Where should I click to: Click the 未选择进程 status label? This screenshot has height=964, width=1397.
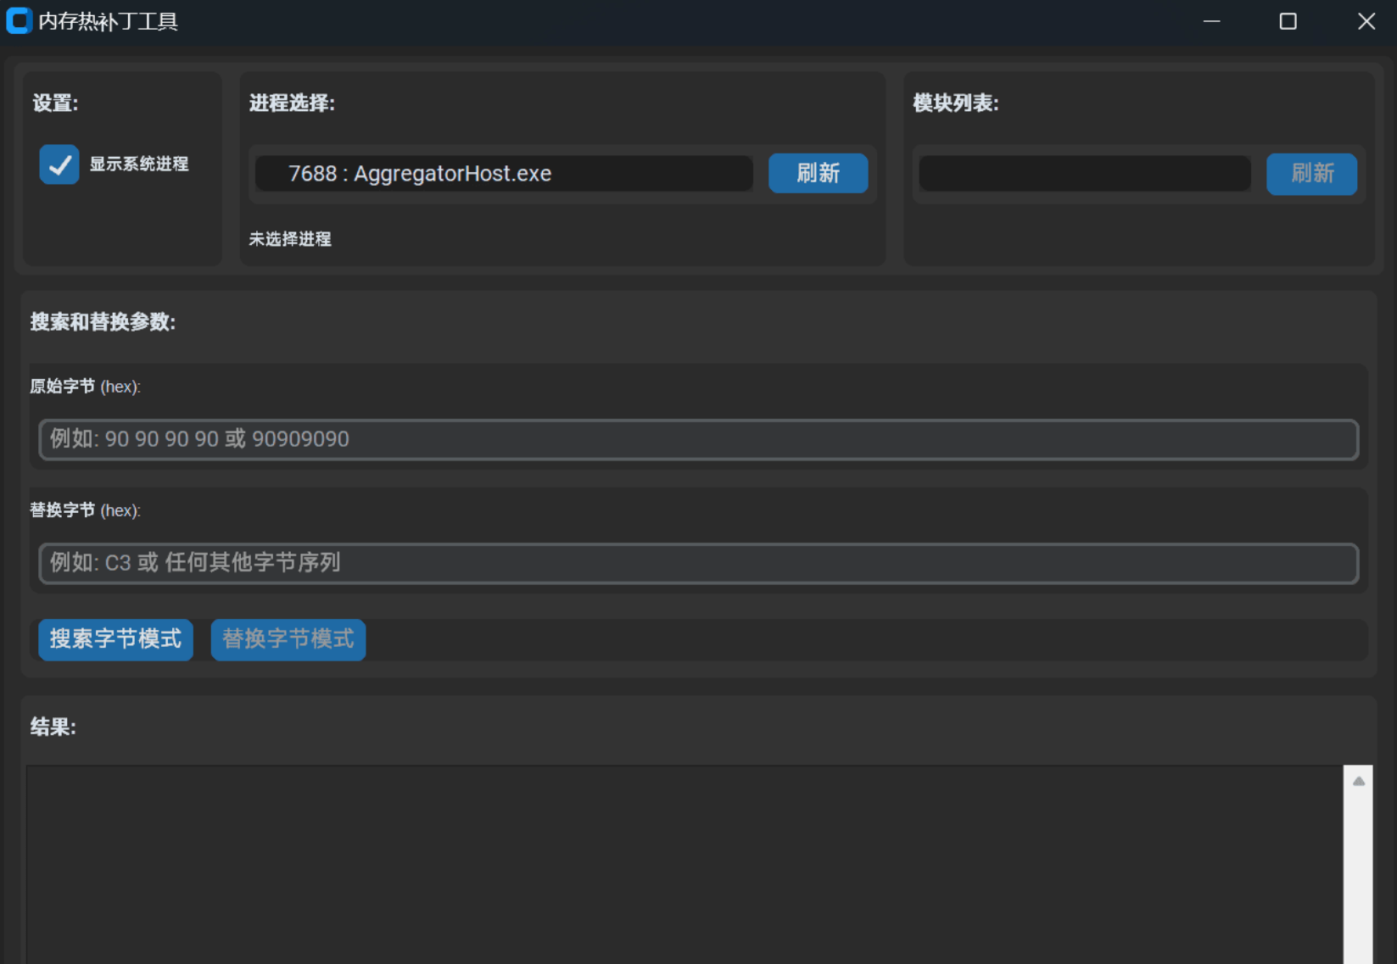point(290,239)
